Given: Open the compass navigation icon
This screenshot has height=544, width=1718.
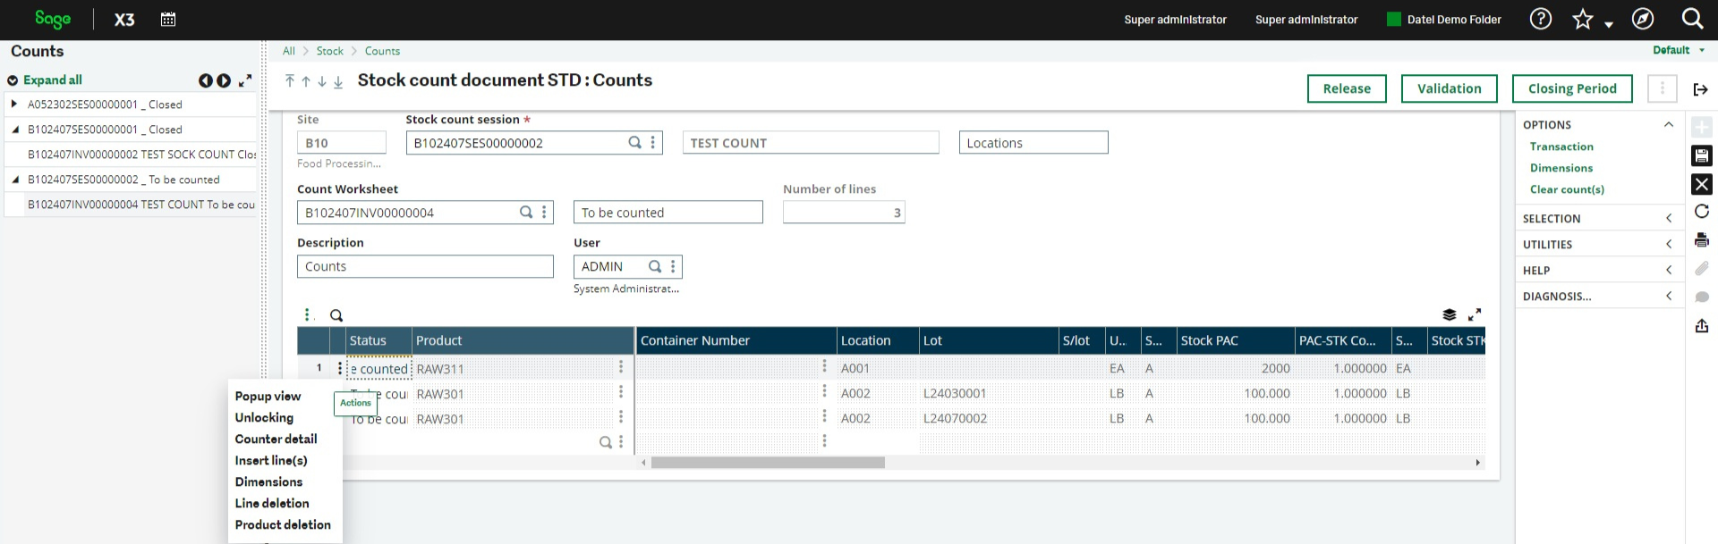Looking at the screenshot, I should (x=1642, y=19).
